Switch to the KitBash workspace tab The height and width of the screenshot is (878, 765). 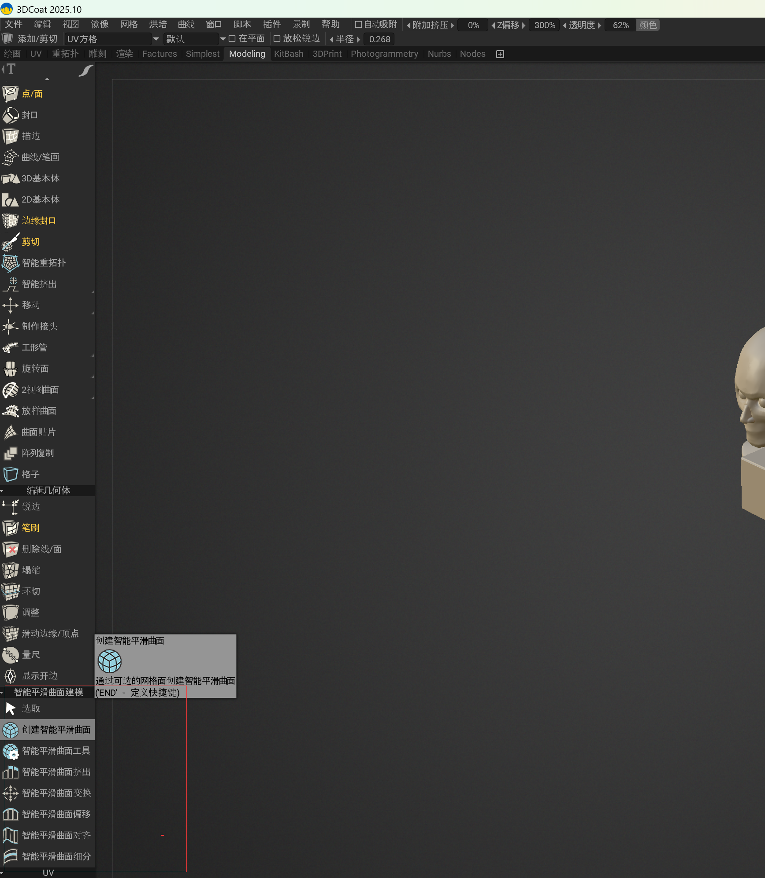(289, 54)
